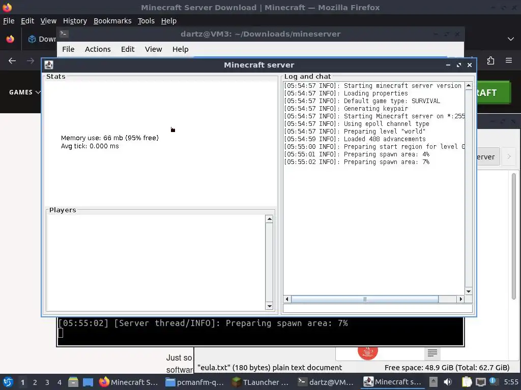Click Minecraft server window Java icon
This screenshot has width=521, height=390.
coord(49,65)
